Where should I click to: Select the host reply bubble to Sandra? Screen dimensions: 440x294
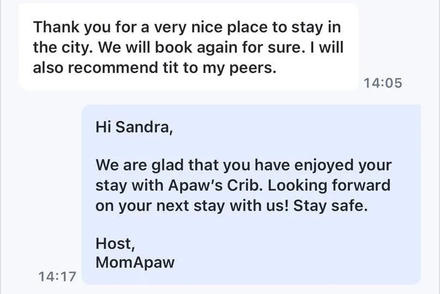tap(252, 194)
